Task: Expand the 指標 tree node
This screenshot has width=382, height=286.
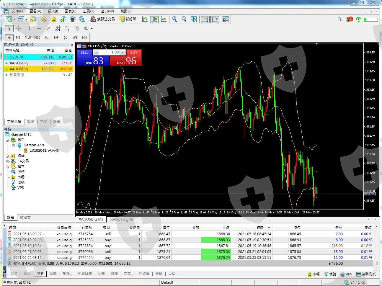Action: [x=7, y=156]
